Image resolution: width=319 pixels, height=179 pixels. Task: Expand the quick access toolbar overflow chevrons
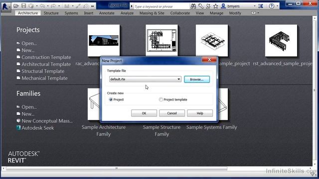point(93,6)
